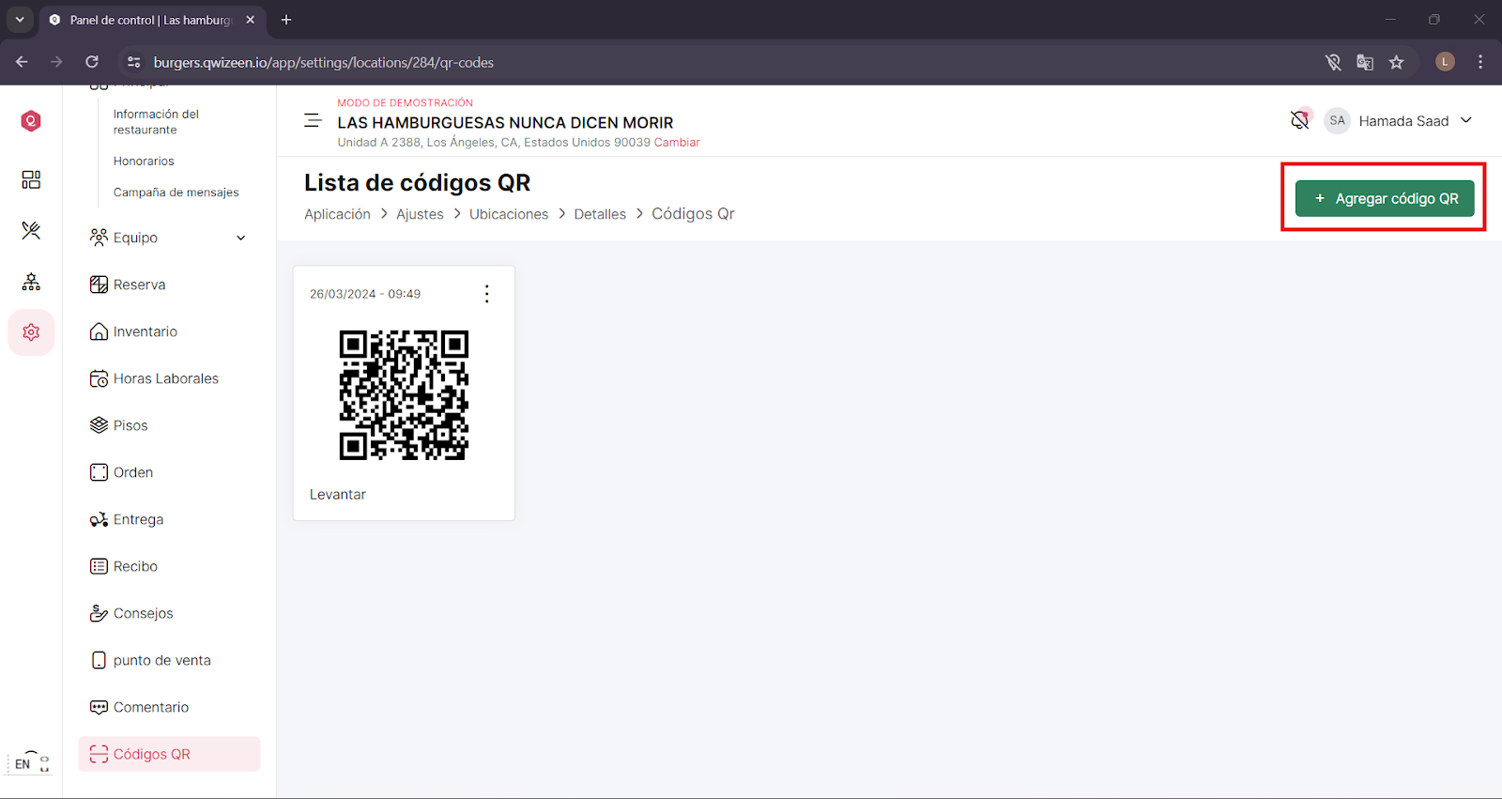Open the organization hierarchy icon

(x=31, y=281)
